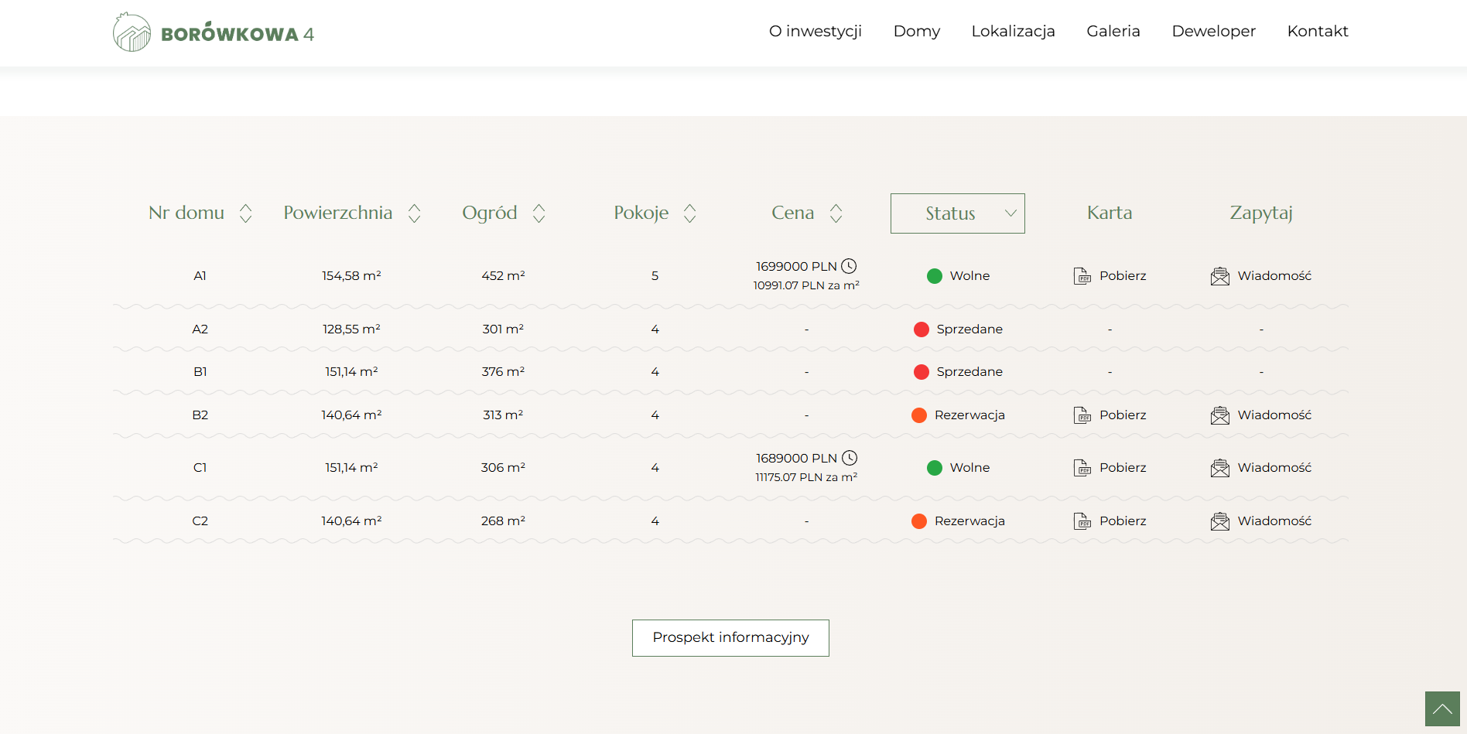Click the Borówkowa 4 logo icon
The width and height of the screenshot is (1467, 734).
(x=132, y=32)
